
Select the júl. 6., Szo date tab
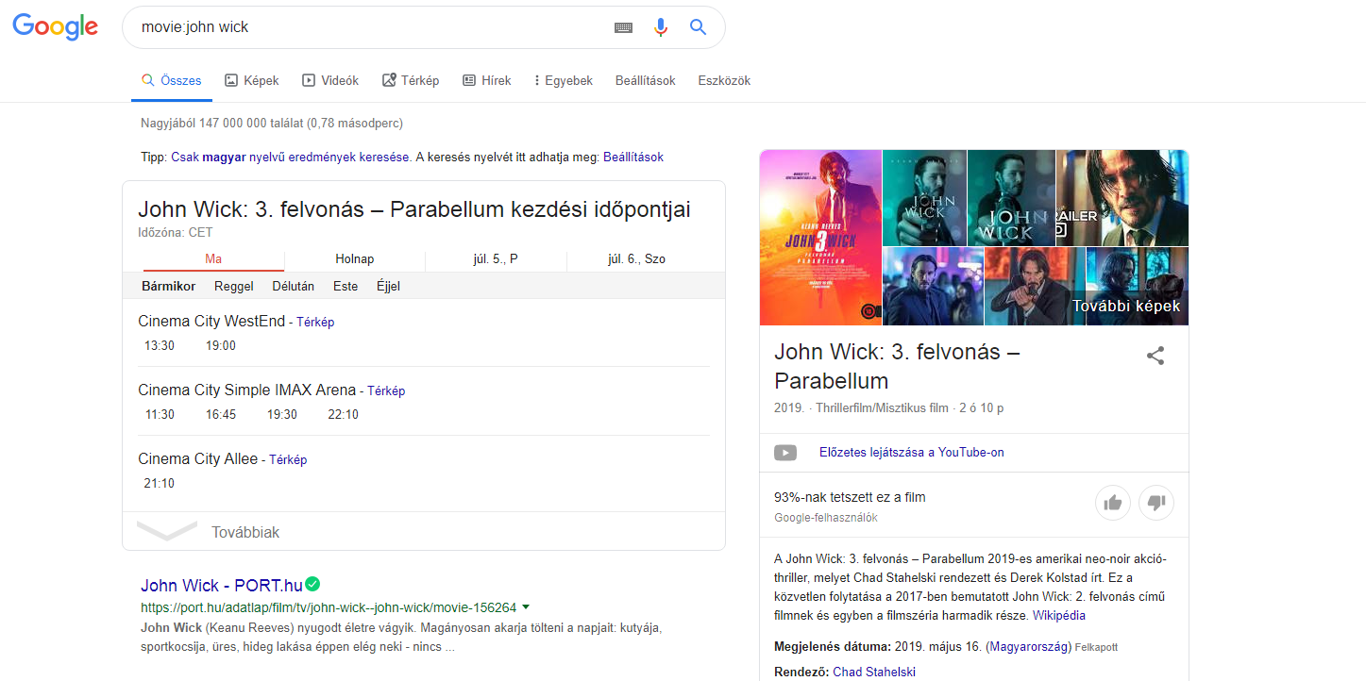tap(636, 258)
